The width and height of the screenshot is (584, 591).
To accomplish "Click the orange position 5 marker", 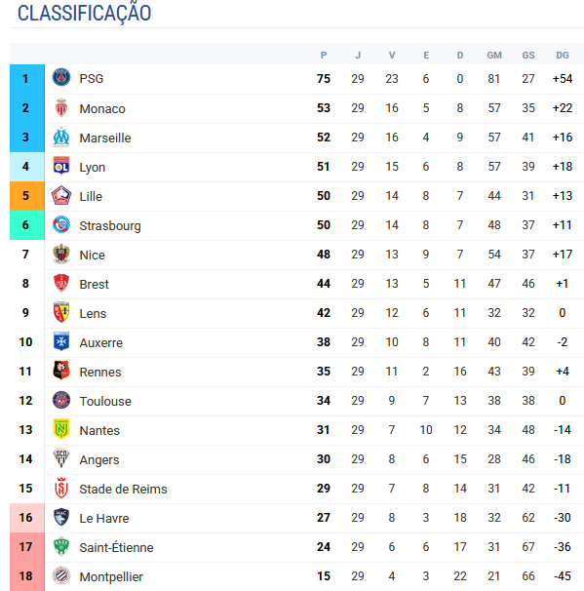I will (27, 196).
